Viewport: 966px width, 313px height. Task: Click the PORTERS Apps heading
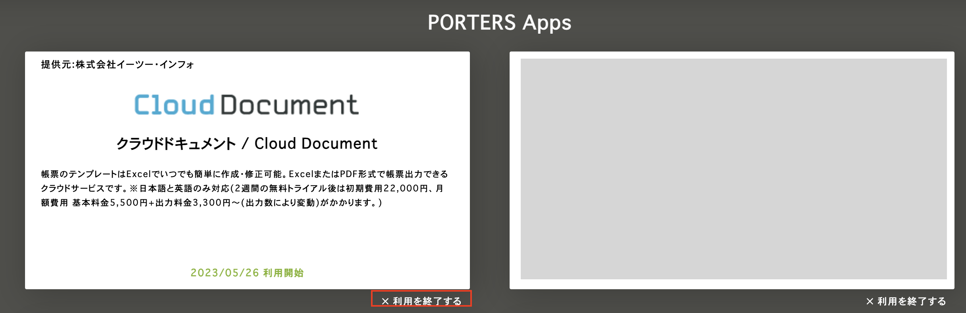click(499, 23)
